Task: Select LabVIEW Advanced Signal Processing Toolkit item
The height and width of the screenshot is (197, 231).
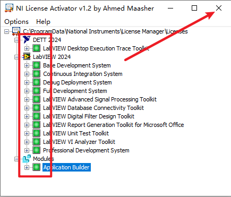Action: 100,99
